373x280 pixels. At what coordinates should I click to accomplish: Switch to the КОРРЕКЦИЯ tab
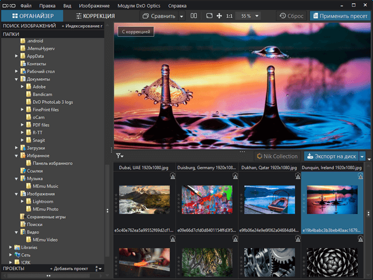(95, 16)
